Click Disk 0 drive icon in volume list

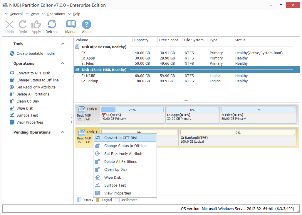(77, 47)
